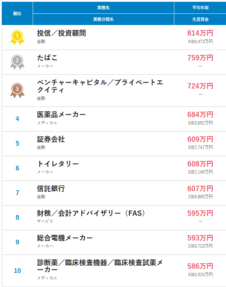The image size is (226, 287).
Task: Select the 医薬品メーカー row title
Action: 62,115
